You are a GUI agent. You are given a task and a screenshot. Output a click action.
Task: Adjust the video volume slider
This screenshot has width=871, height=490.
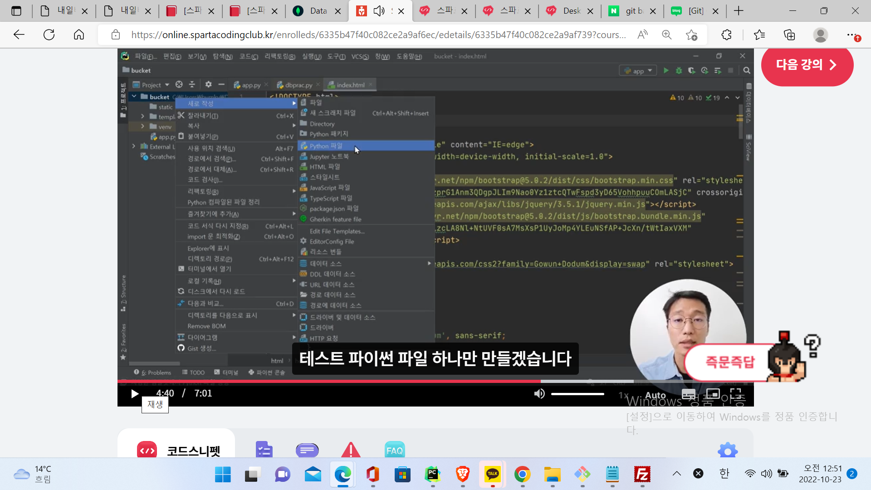coord(577,394)
